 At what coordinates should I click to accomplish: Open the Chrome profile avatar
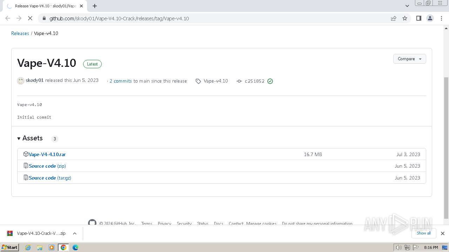coord(430,18)
